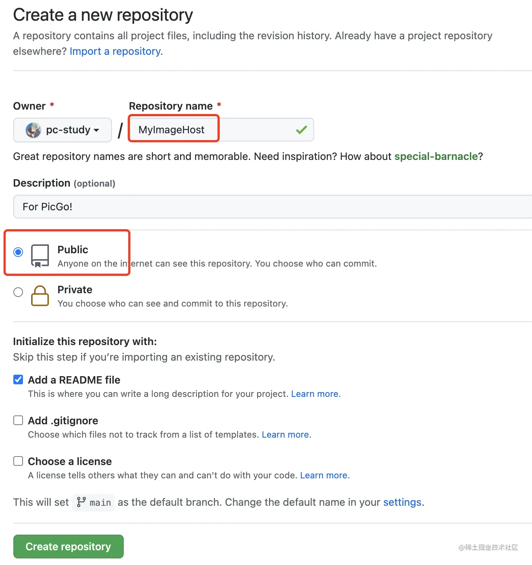Use the special-barnacle name suggestion
This screenshot has height=565, width=532.
click(436, 156)
